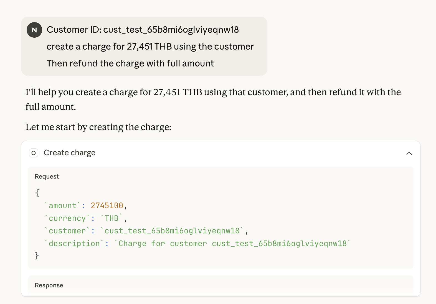Screen dimensions: 436x304
Task: Click the currency key in request JSON
Action: coord(67,218)
